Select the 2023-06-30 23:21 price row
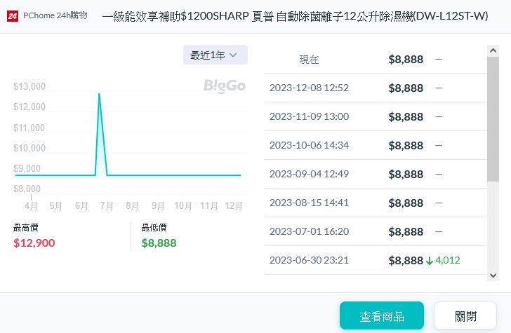 tap(375, 260)
